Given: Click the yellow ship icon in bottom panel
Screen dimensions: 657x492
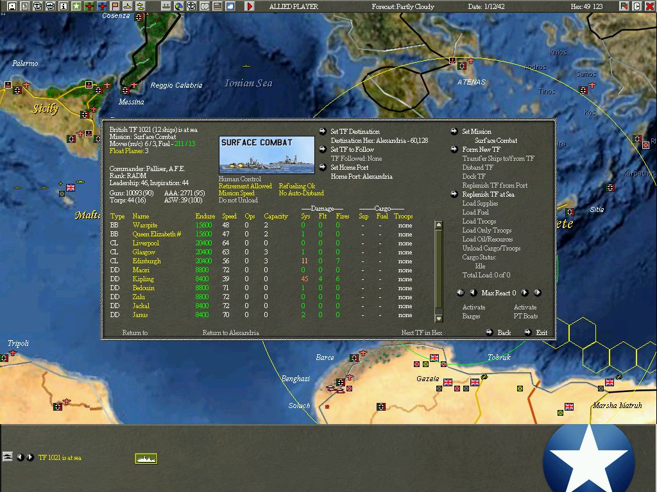Looking at the screenshot, I should point(146,459).
